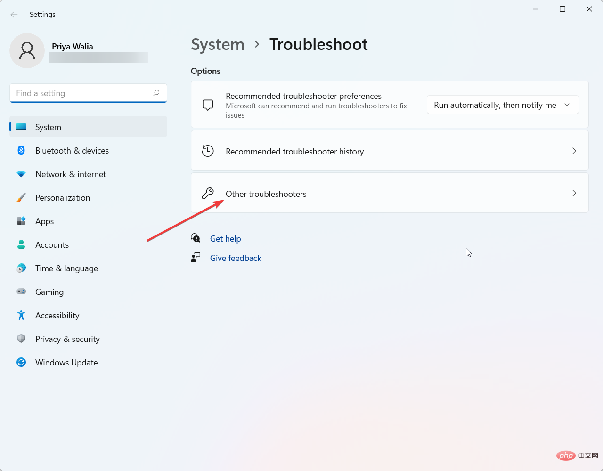Click the back arrow icon in Settings

(14, 15)
